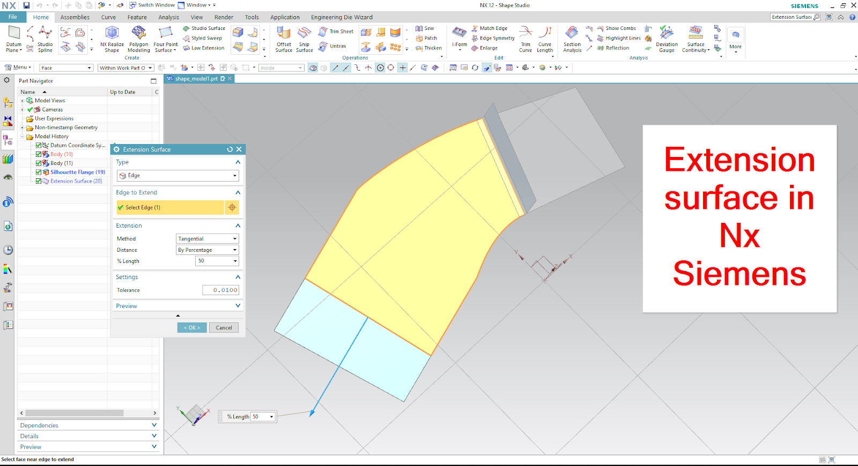This screenshot has width=858, height=466.
Task: Expand the Preview section in dialog
Action: (x=238, y=306)
